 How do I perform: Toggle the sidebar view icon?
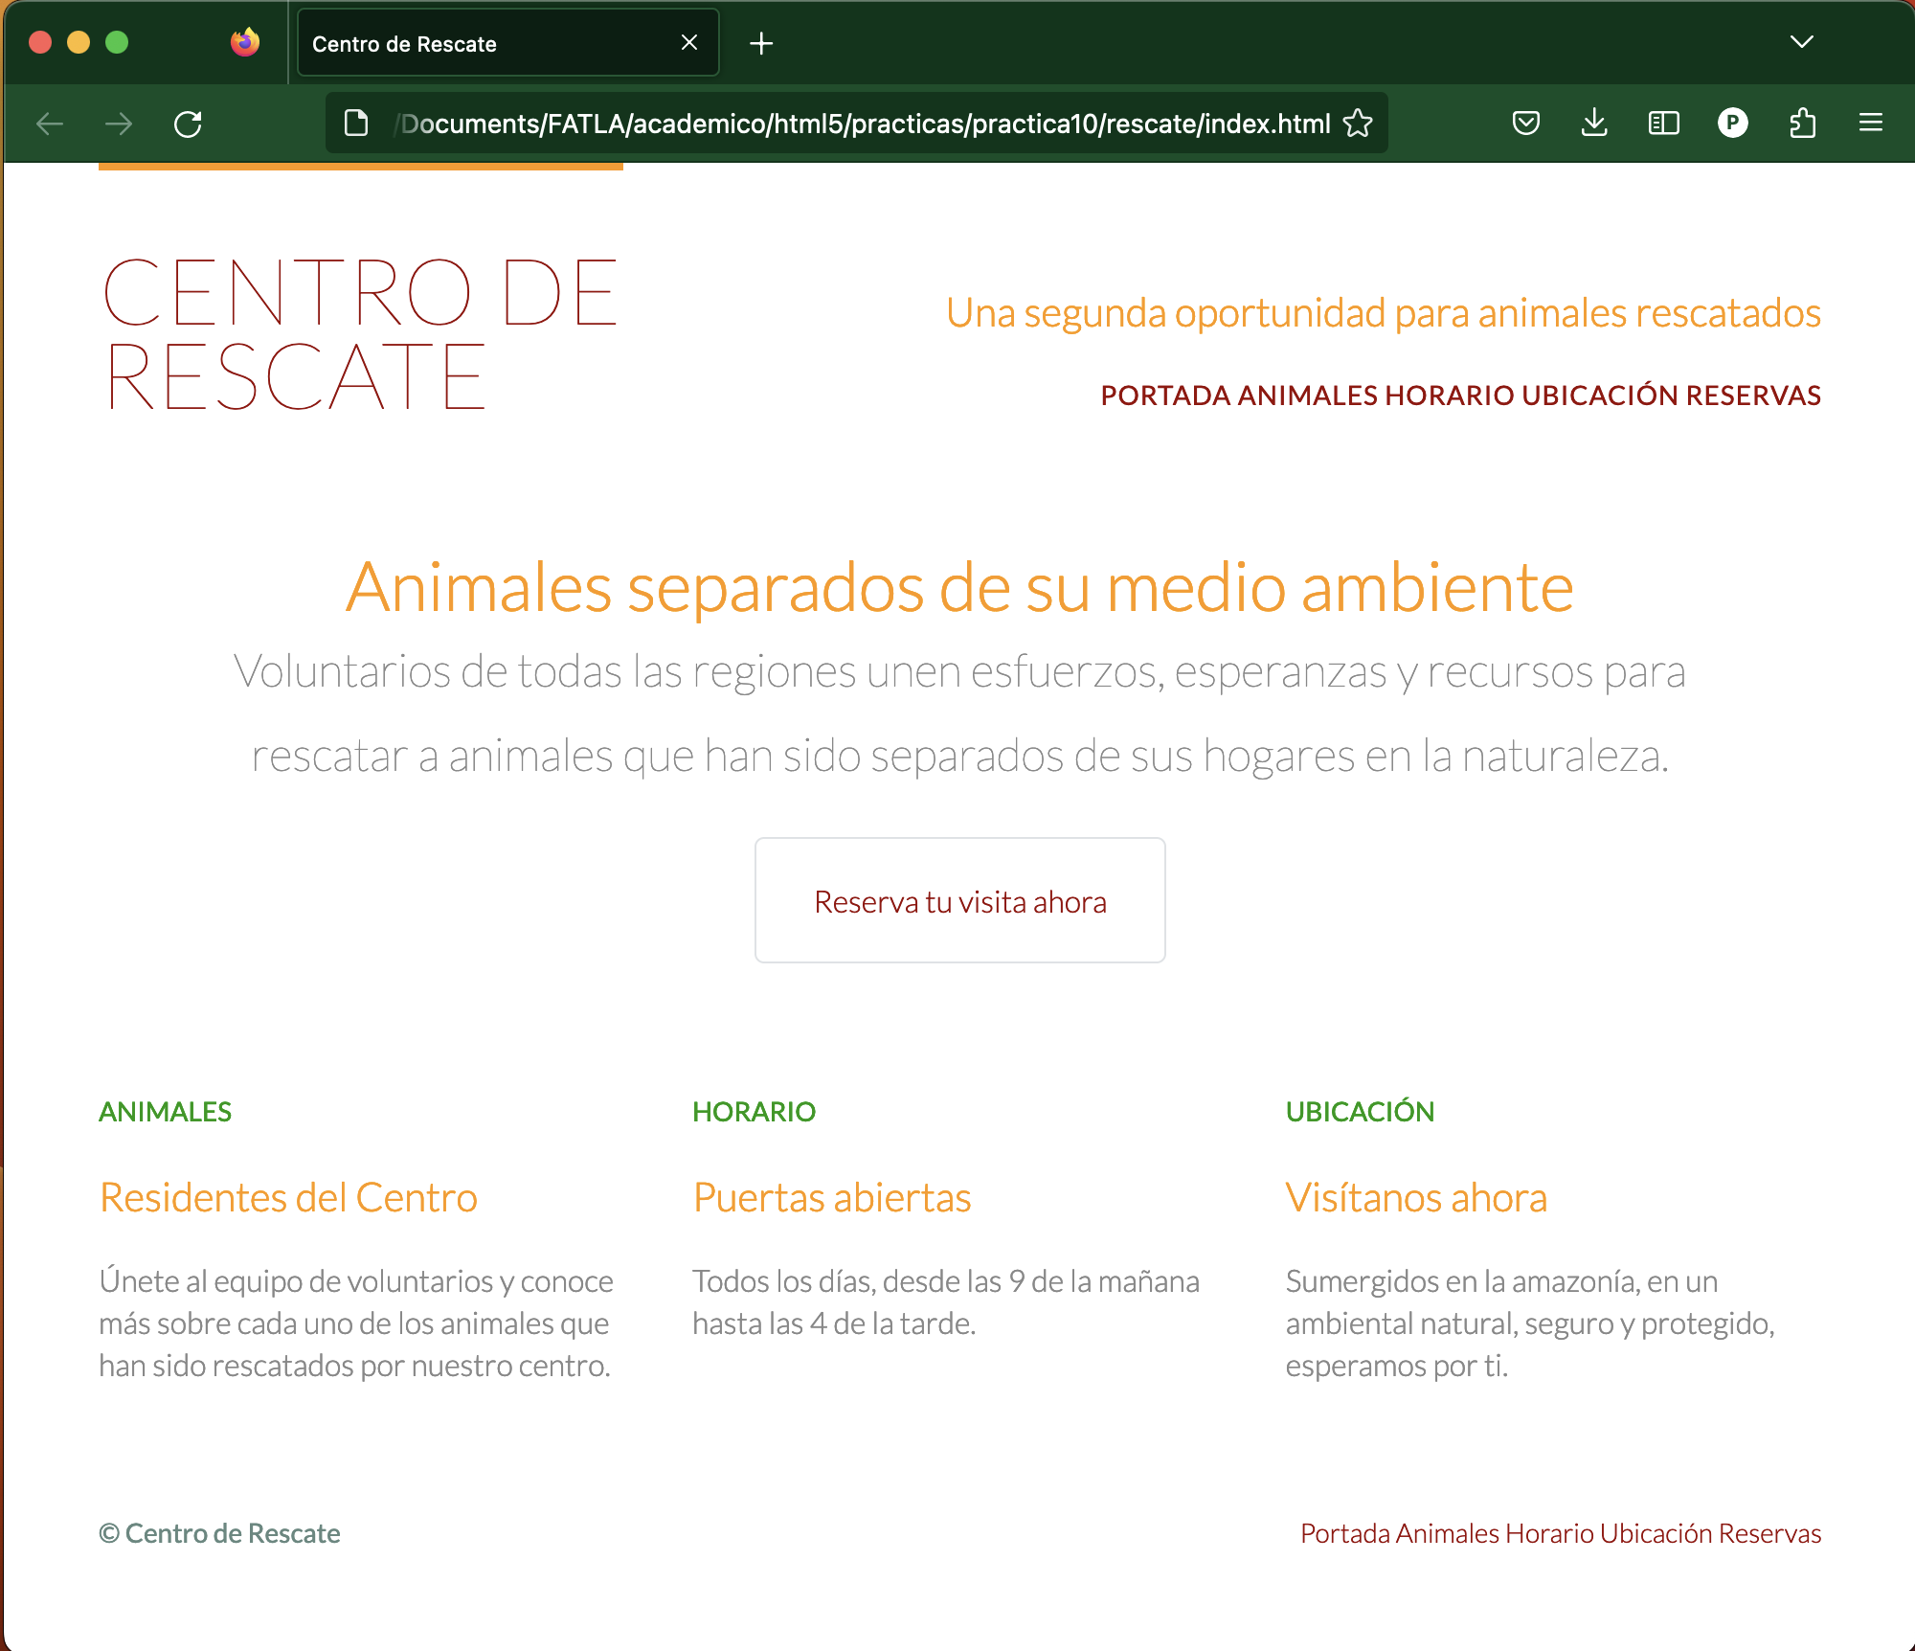1663,124
